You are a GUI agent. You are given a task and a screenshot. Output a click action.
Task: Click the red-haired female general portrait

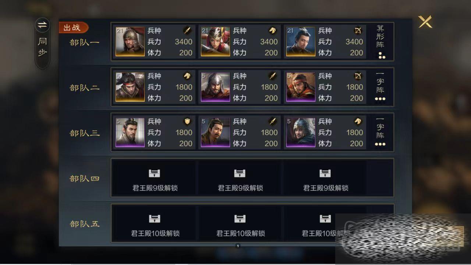(215, 42)
